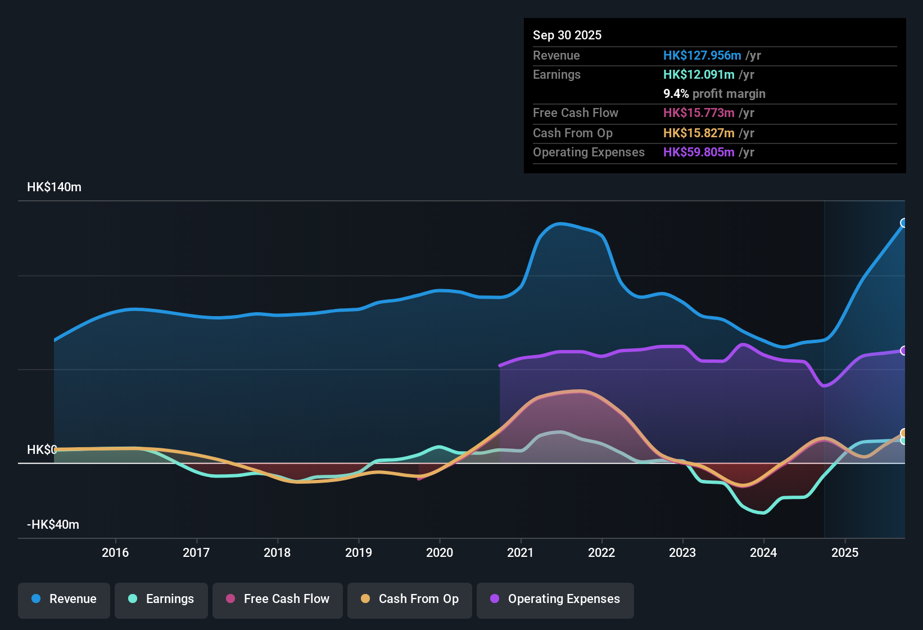
Task: Click the orange Cash From Op dot
Action: tap(365, 598)
